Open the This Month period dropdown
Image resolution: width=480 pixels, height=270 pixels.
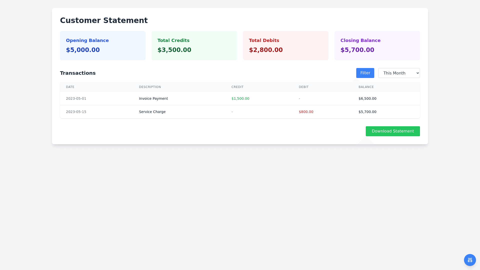click(399, 73)
